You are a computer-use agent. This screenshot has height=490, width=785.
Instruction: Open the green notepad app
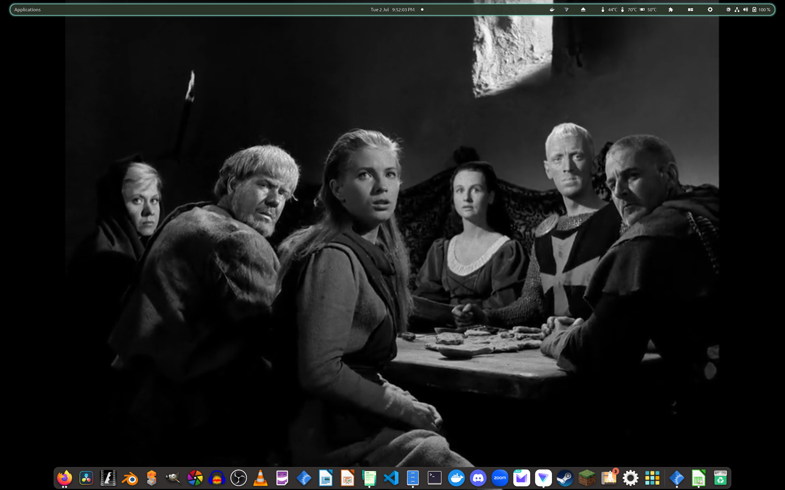tap(369, 478)
